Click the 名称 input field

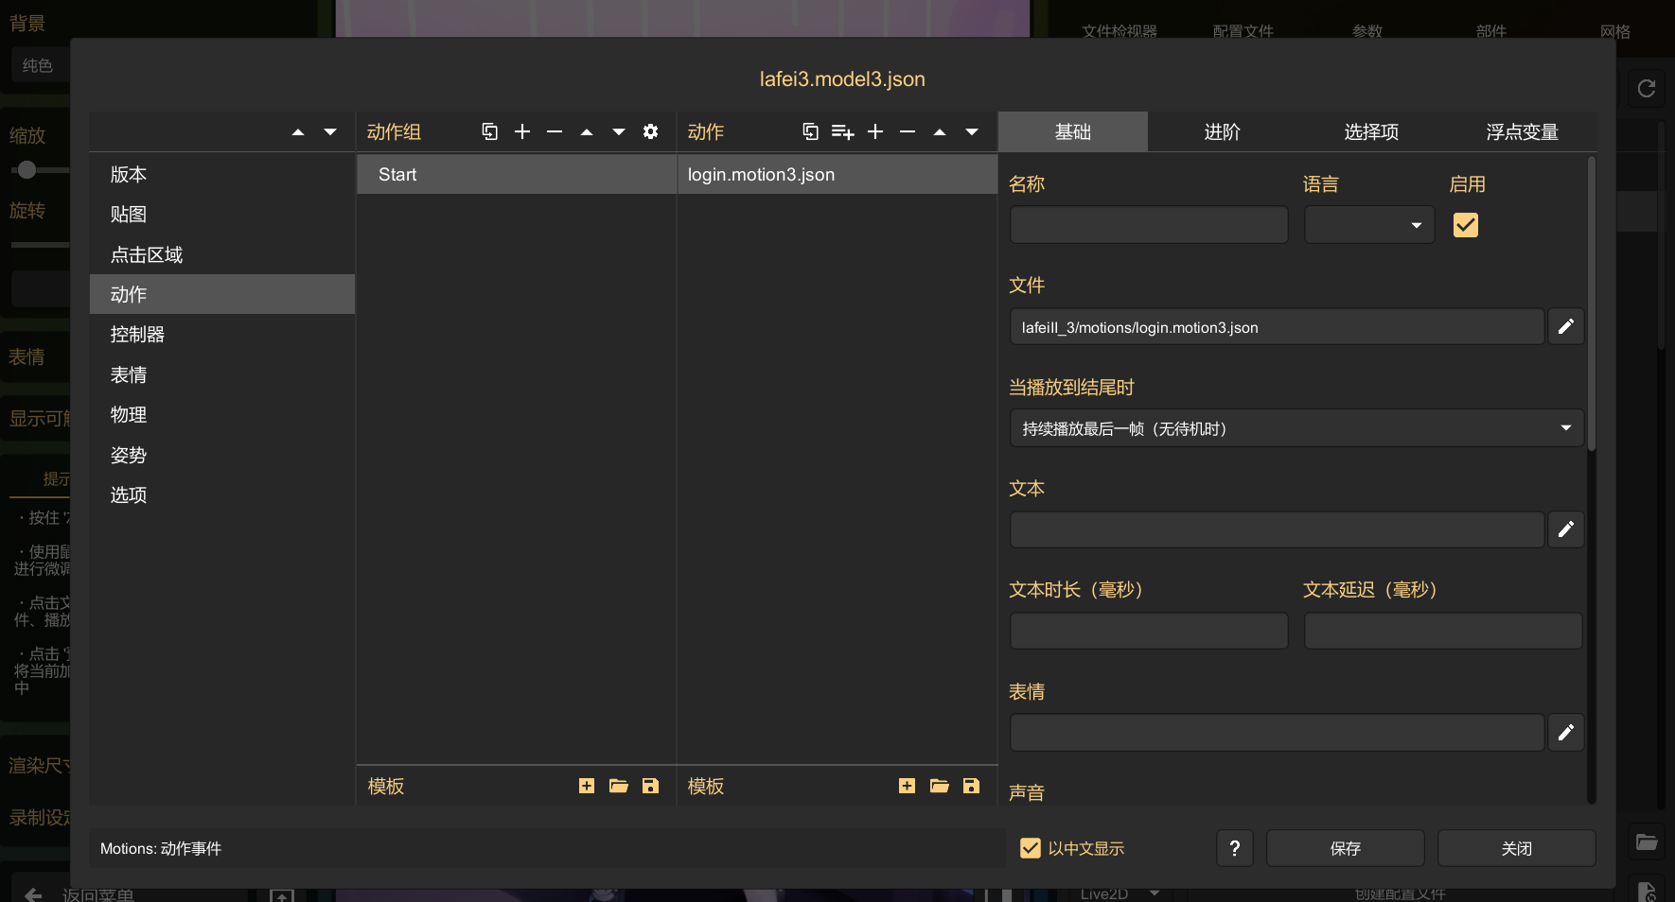pos(1148,225)
